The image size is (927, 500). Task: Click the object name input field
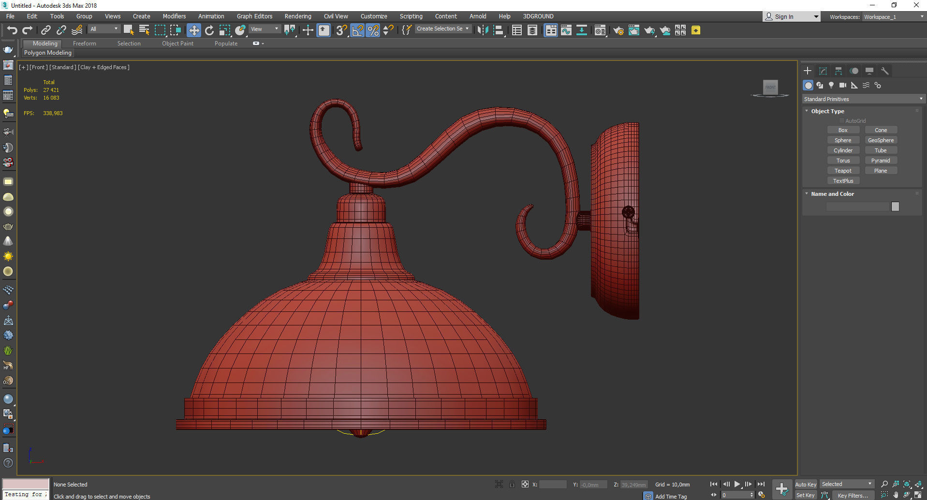coord(858,206)
